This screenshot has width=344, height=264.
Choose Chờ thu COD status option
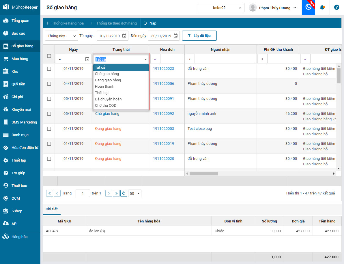click(106, 105)
